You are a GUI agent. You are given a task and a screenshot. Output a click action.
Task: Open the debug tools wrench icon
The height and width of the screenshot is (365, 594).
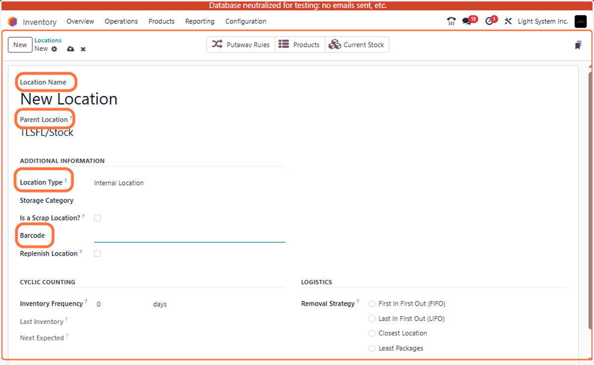click(x=508, y=21)
